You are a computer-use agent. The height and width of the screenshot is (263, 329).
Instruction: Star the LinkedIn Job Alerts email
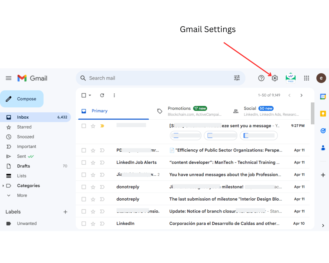pyautogui.click(x=93, y=162)
